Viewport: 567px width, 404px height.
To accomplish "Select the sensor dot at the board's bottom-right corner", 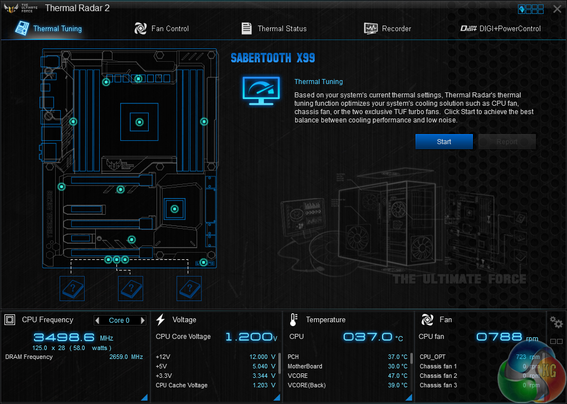I will 204,262.
